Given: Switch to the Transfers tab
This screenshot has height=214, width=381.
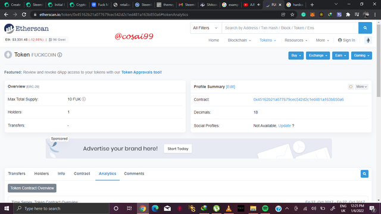Looking at the screenshot, I should tap(17, 174).
